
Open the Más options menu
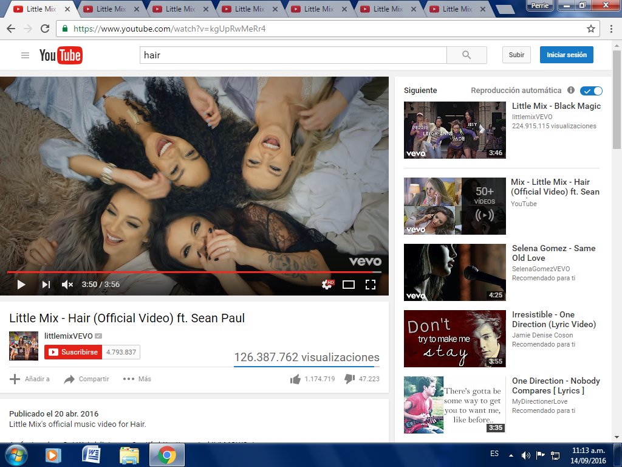[137, 379]
